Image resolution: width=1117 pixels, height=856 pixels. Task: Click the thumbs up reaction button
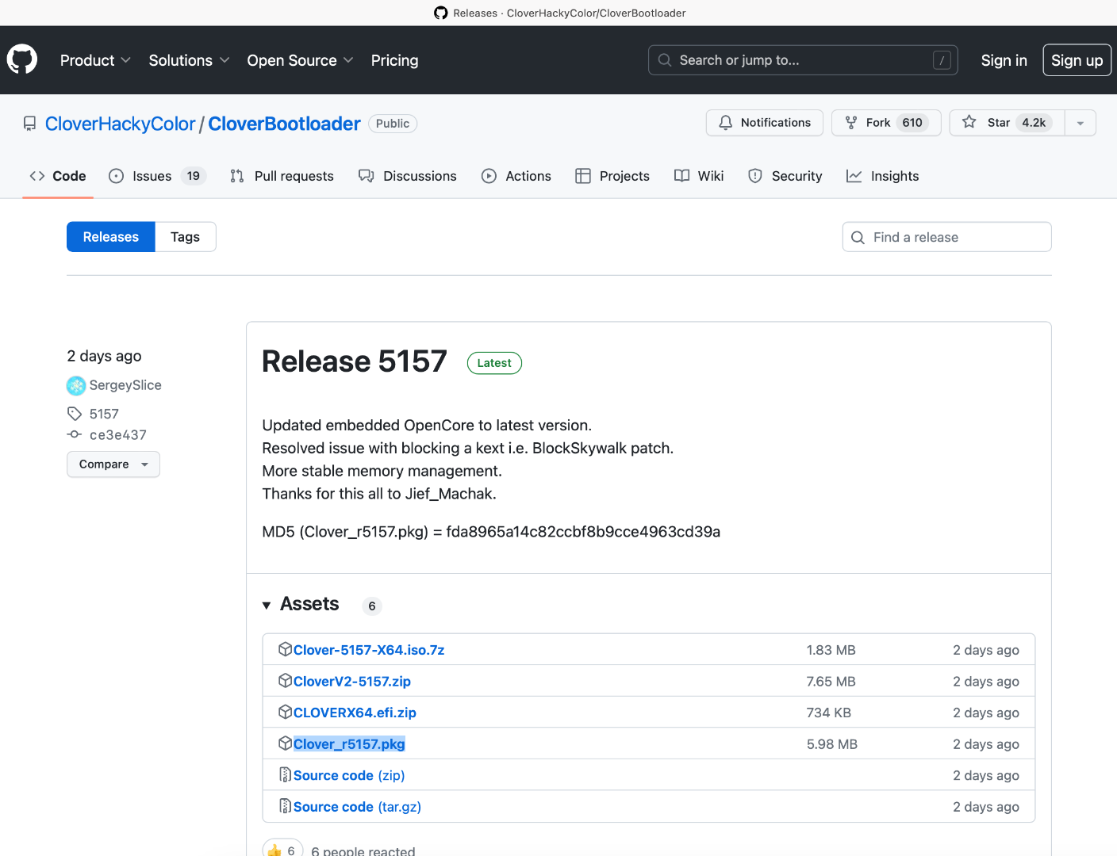pyautogui.click(x=283, y=847)
